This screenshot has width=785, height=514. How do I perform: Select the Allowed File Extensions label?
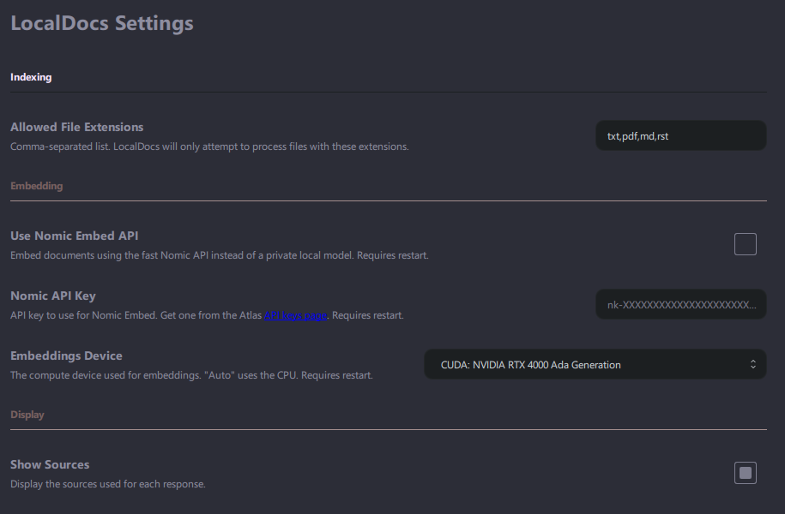click(76, 127)
